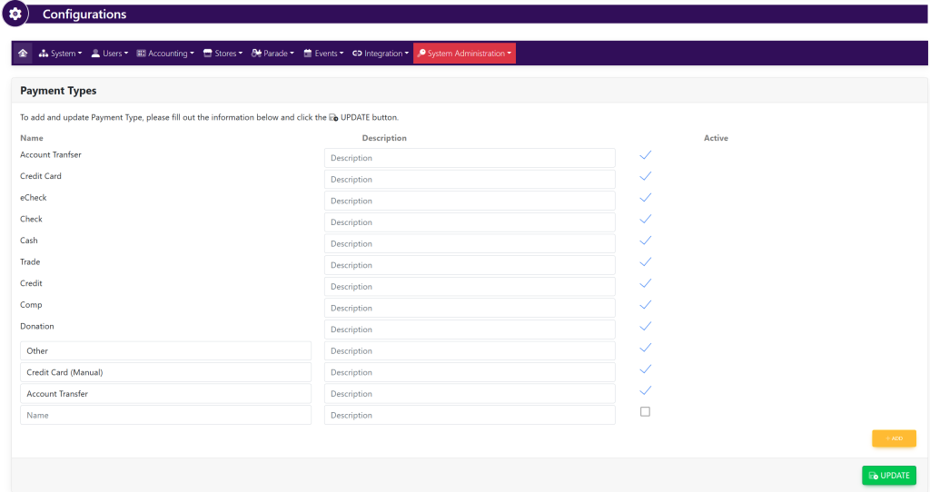The image size is (930, 492).
Task: Click the Configurations gear icon
Action: click(x=15, y=15)
